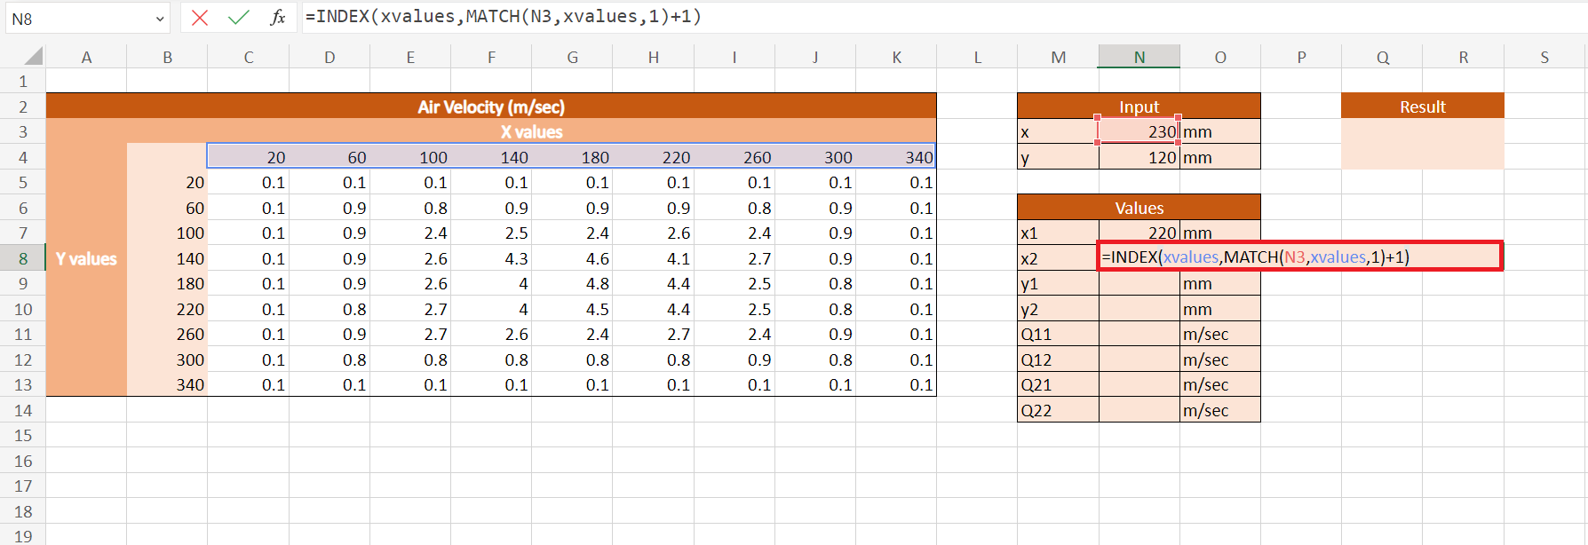Screen dimensions: 1588x545
Task: Click the input x value cell 230
Action: pos(1139,132)
